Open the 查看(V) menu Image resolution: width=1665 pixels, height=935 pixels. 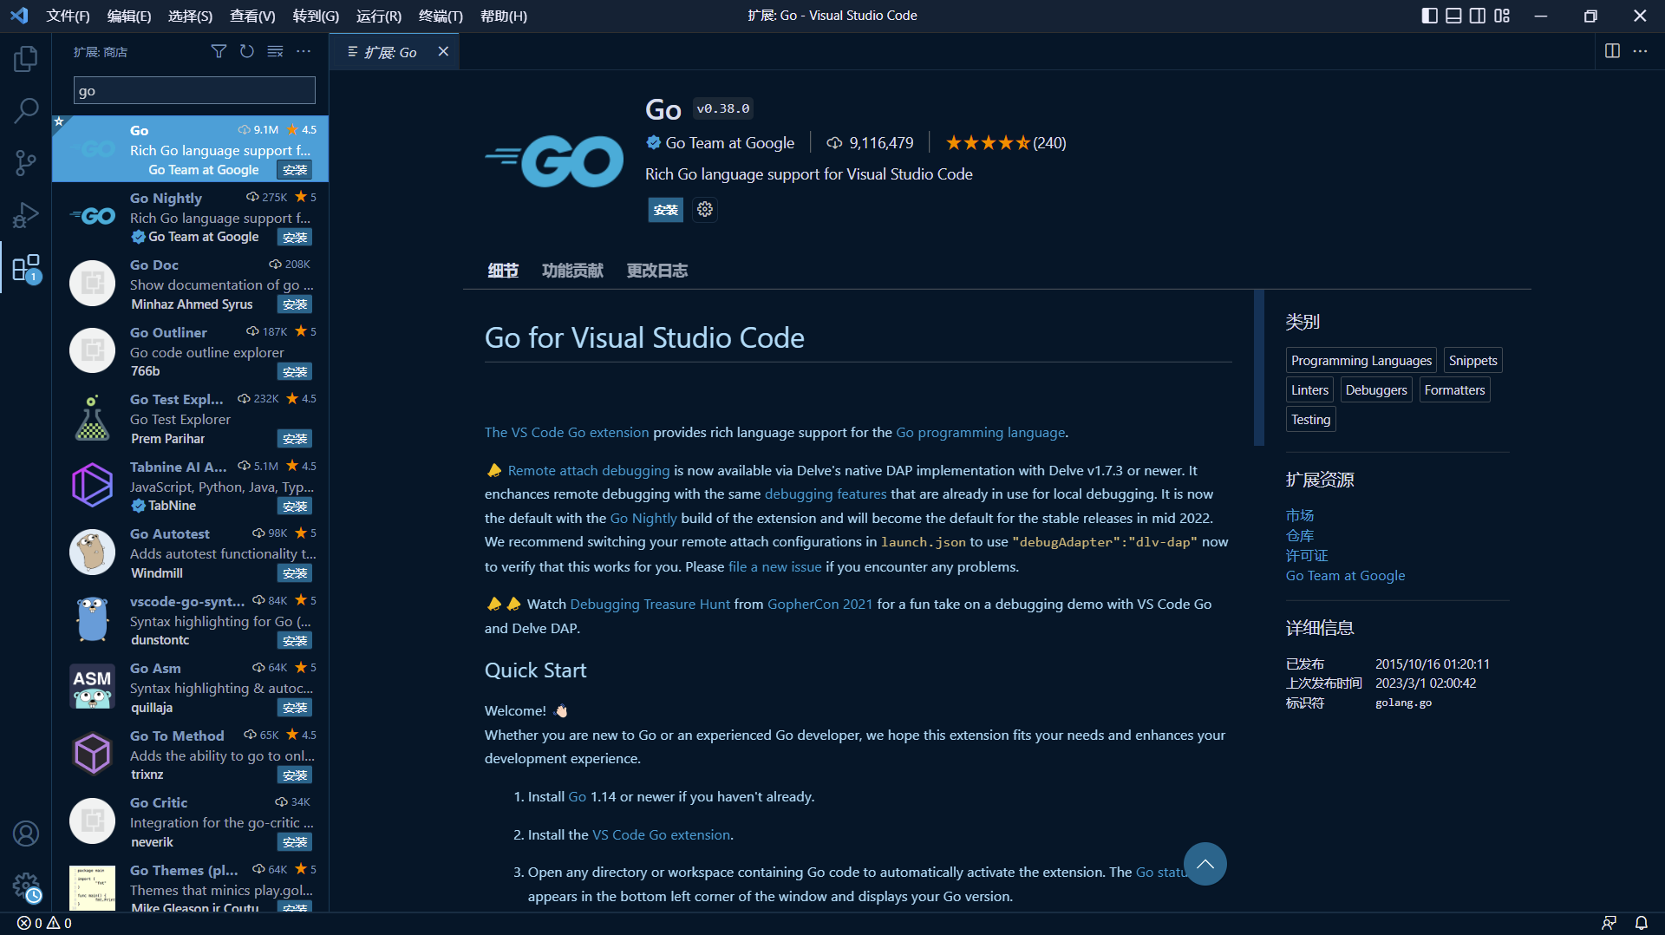252,16
